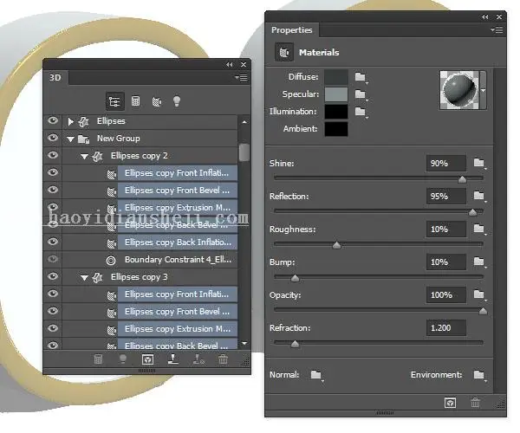Viewport: 520px width, 433px height.
Task: Open the Environment map folder icon
Action: [x=479, y=375]
